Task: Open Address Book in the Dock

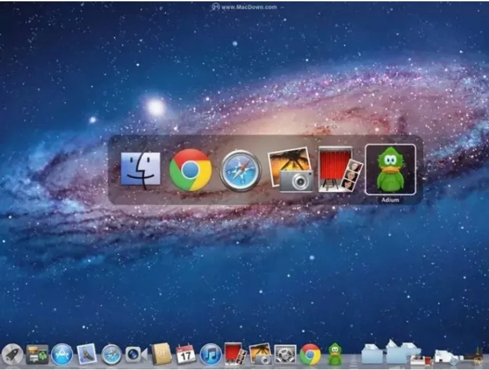Action: (x=161, y=354)
